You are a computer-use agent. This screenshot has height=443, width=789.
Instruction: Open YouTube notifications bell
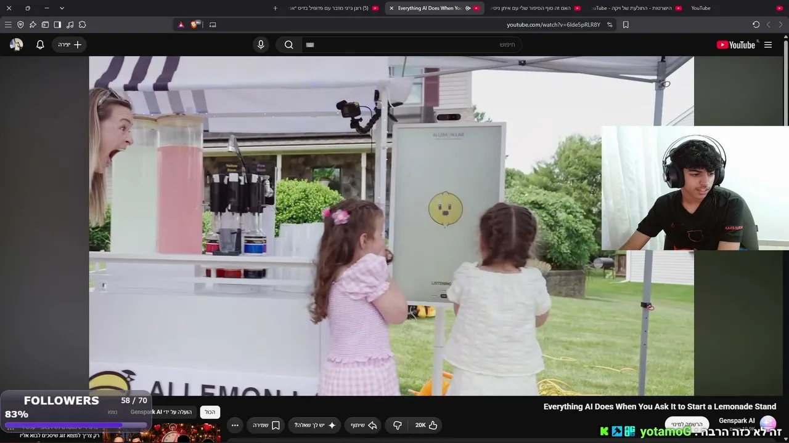pyautogui.click(x=40, y=45)
